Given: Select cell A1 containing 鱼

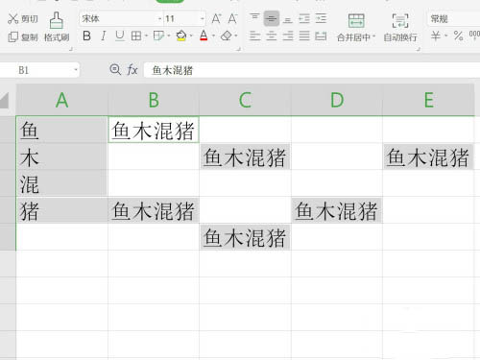Looking at the screenshot, I should coord(61,130).
